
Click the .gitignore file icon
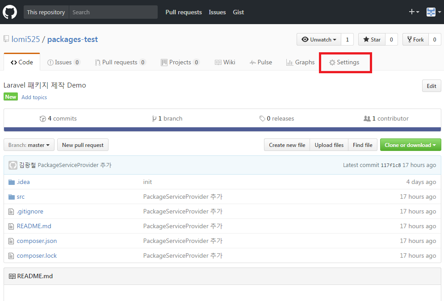(11, 212)
